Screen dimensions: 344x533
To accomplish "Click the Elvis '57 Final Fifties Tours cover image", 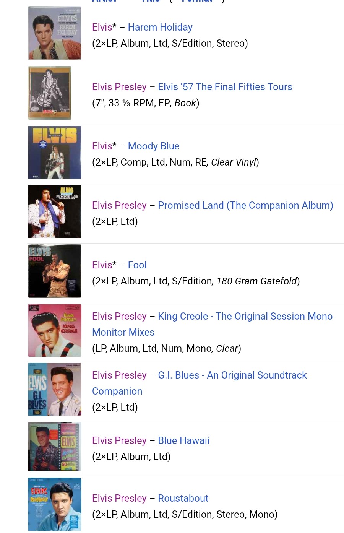I will tap(50, 93).
